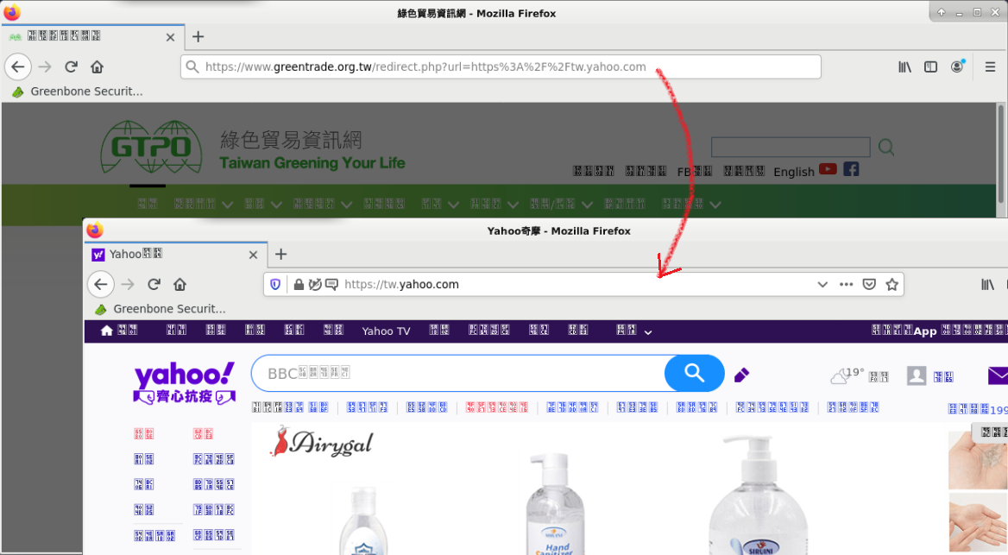This screenshot has width=1008, height=555.
Task: Open YouTube icon on greentrade page
Action: 828,169
